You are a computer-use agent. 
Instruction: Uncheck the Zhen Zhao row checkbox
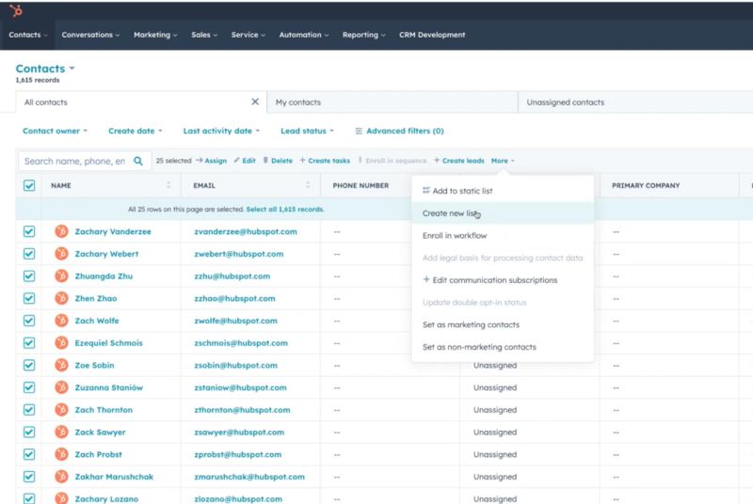pos(29,298)
